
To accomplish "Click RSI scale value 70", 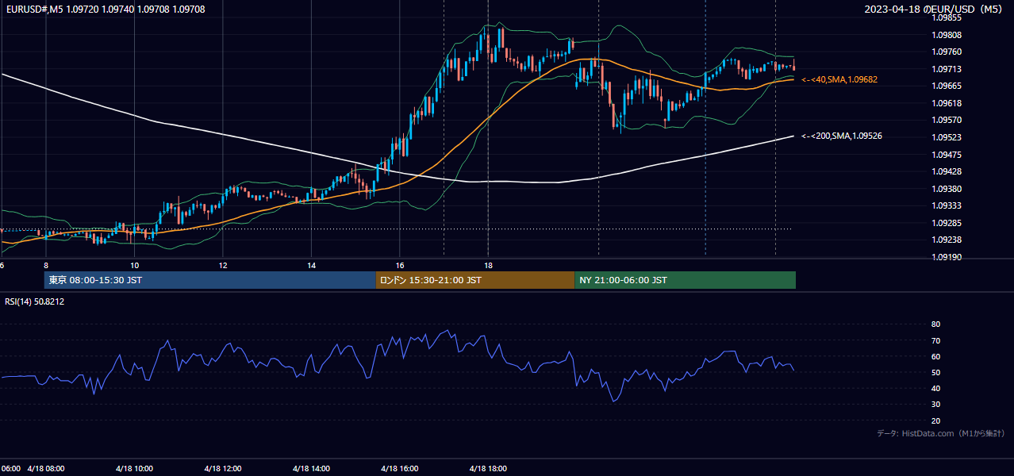I will pyautogui.click(x=935, y=340).
